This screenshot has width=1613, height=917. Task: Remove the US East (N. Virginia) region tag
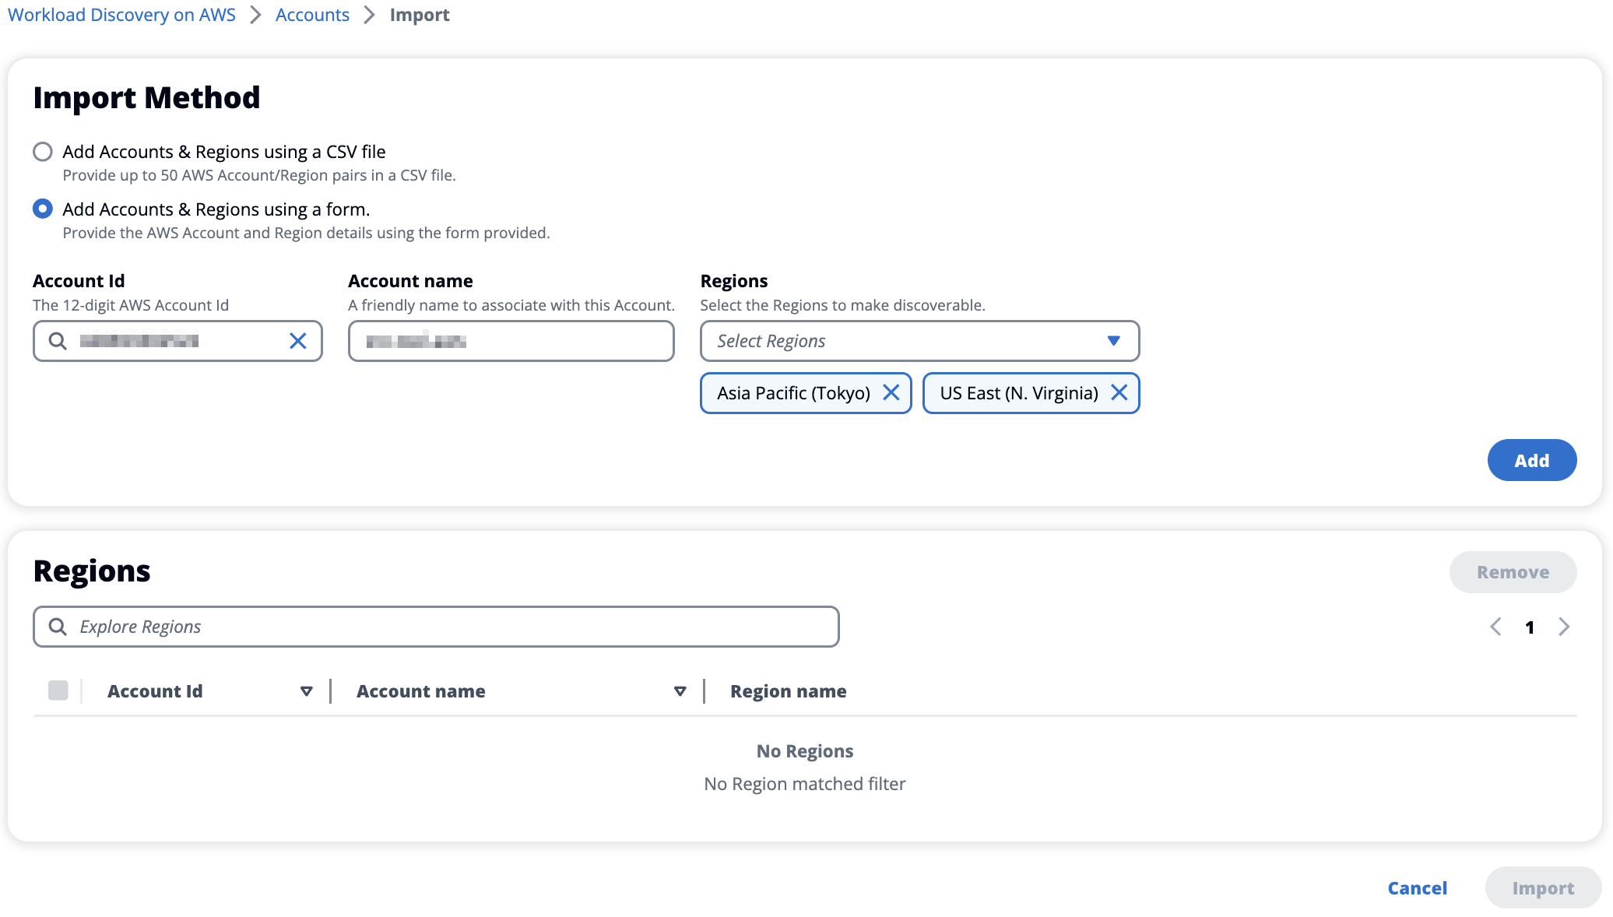pos(1119,393)
